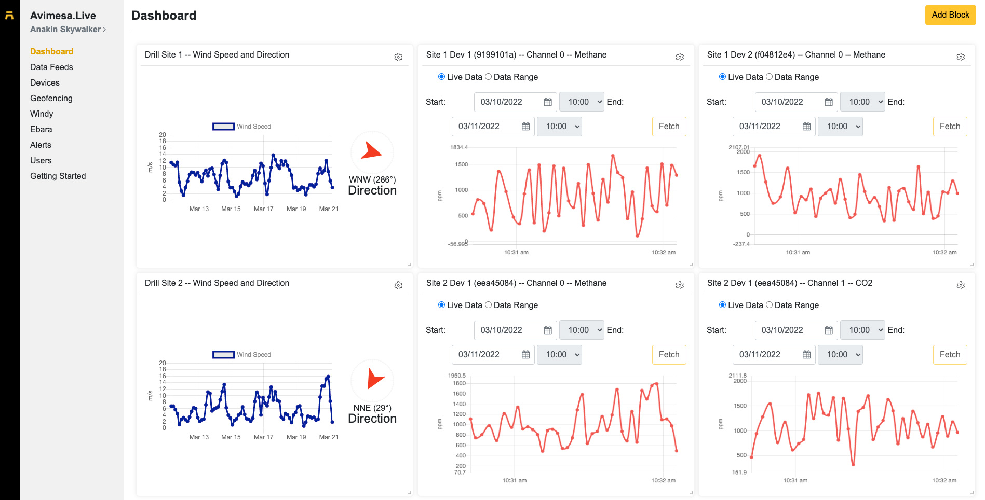Select Live Data for Site 1 Dev 2 Methane

pyautogui.click(x=722, y=77)
